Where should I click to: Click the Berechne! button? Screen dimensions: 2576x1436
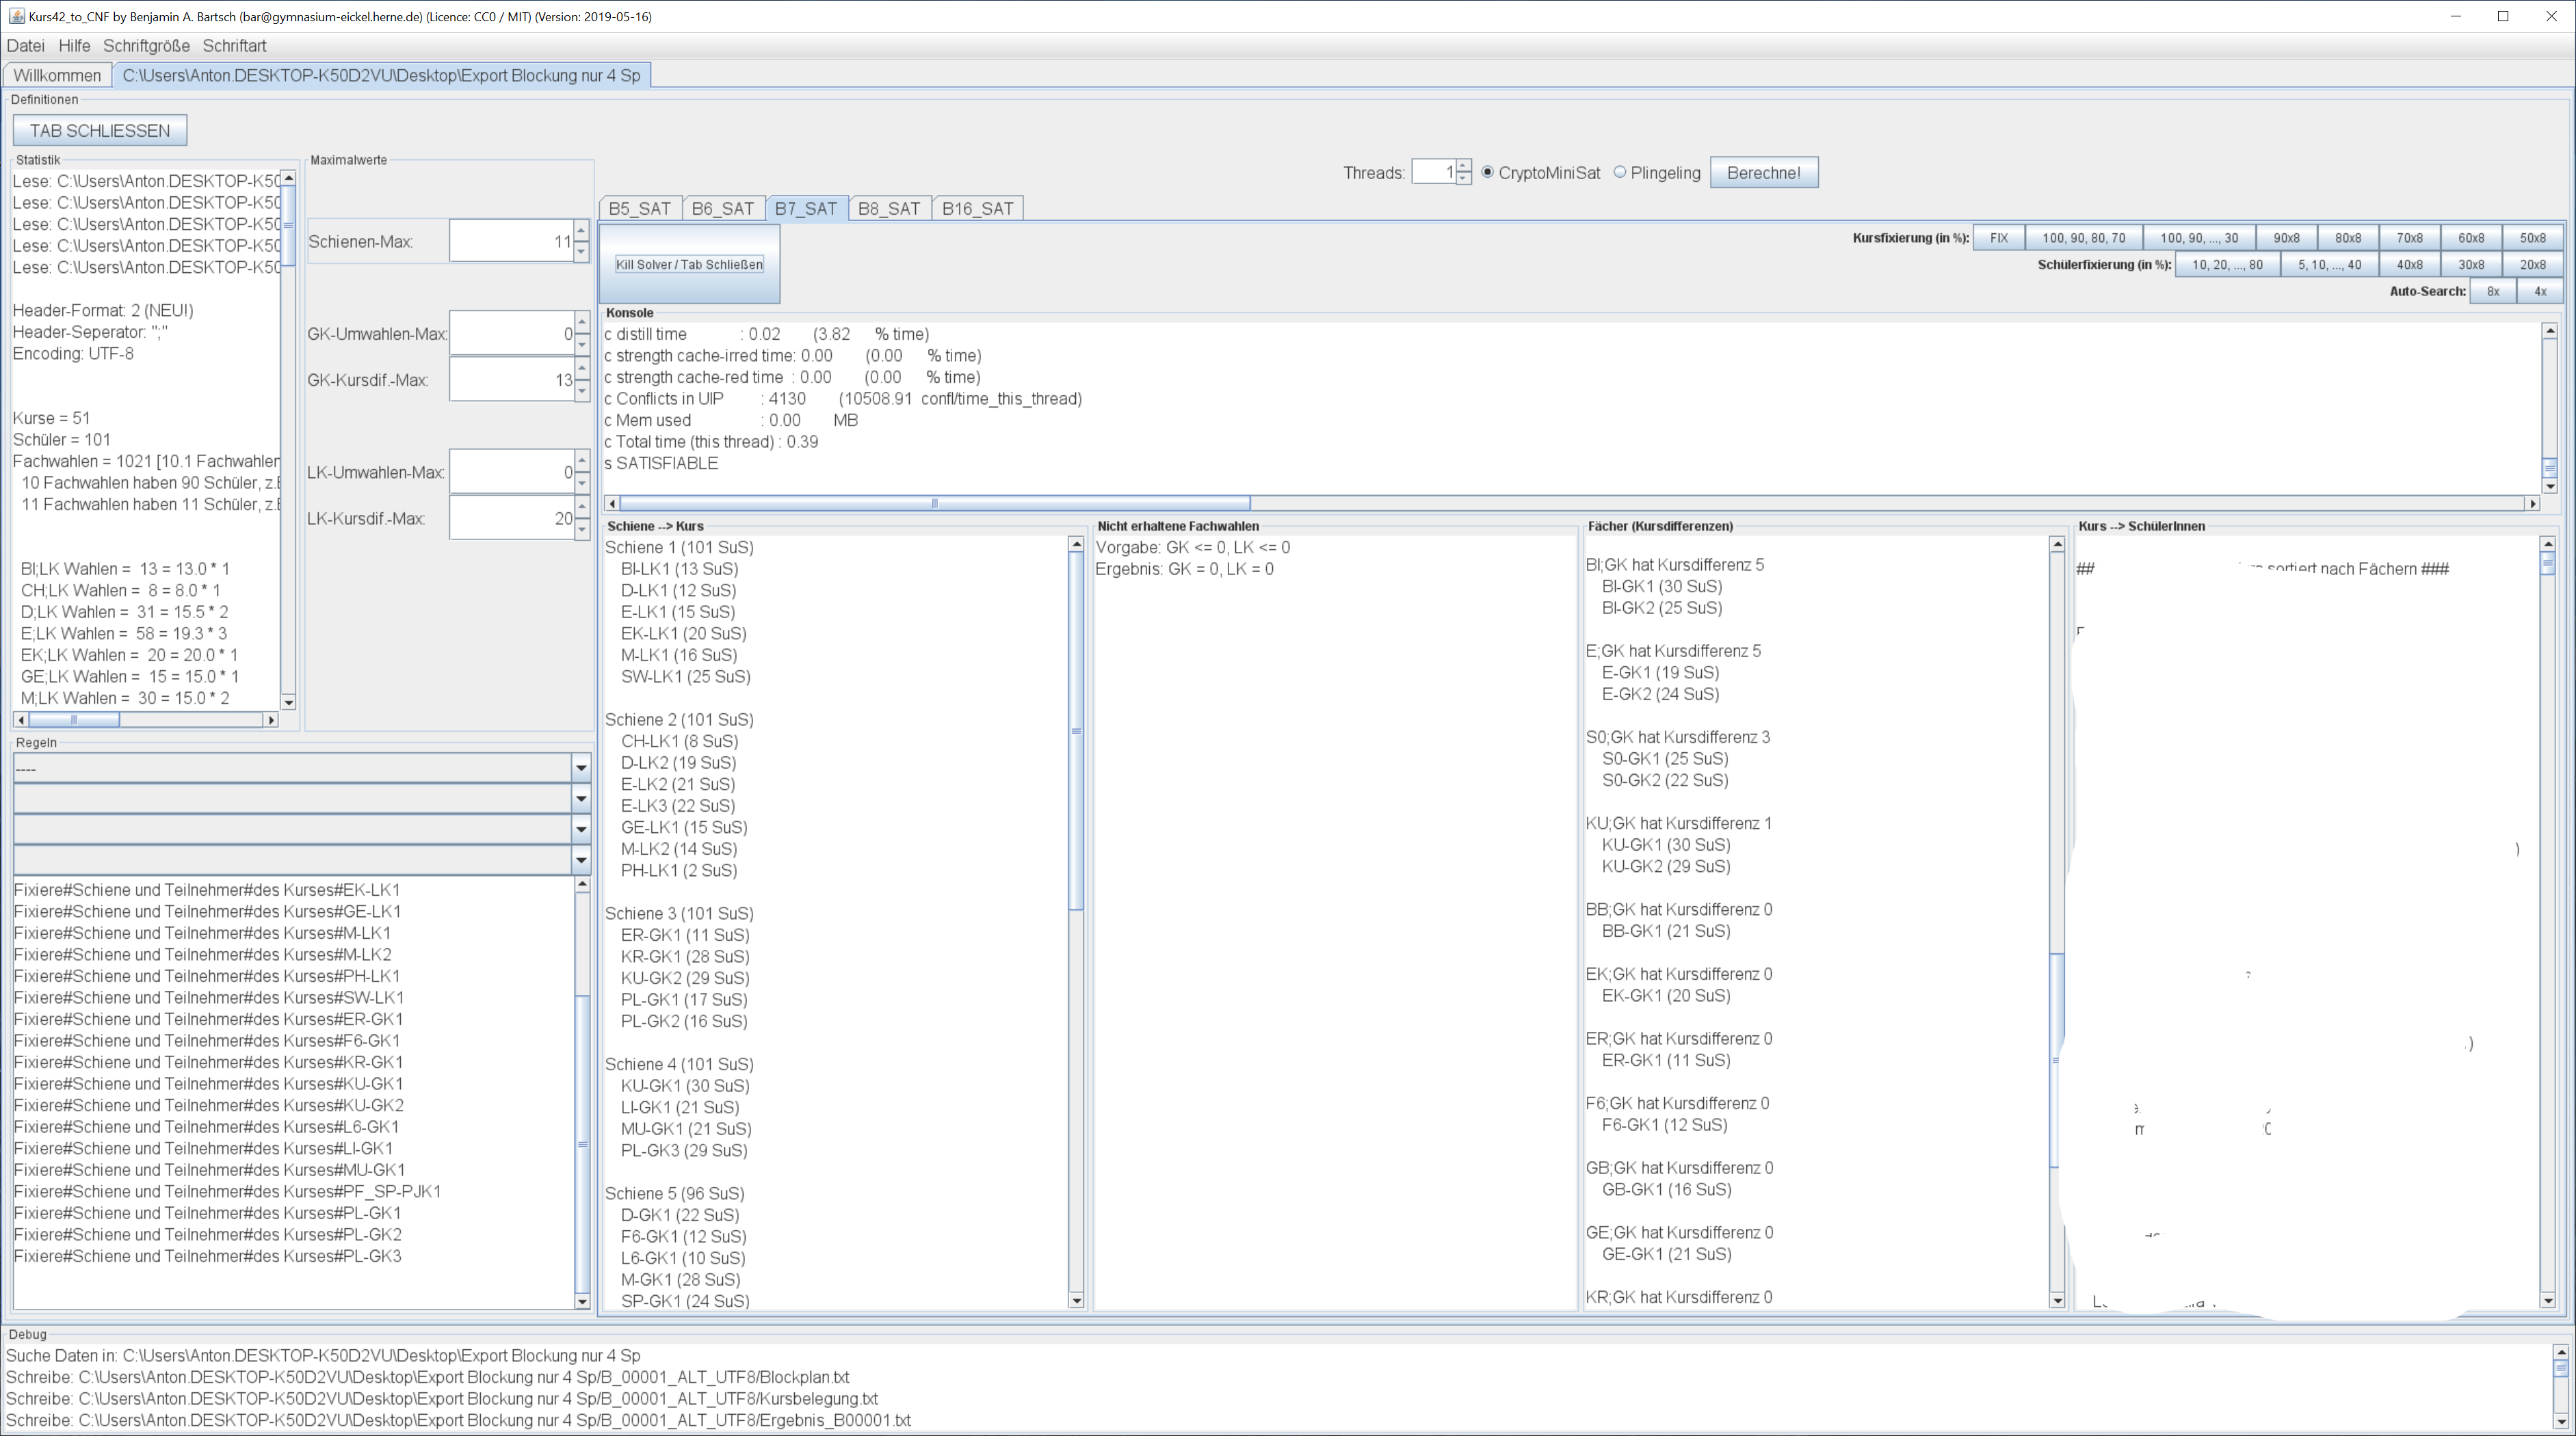point(1764,172)
